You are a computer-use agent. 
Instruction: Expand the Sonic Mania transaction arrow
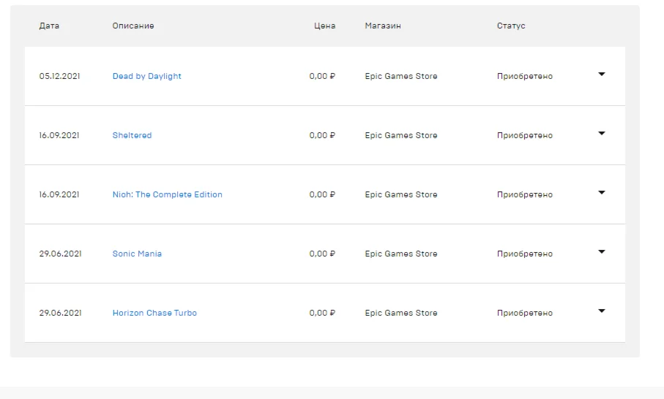point(602,252)
